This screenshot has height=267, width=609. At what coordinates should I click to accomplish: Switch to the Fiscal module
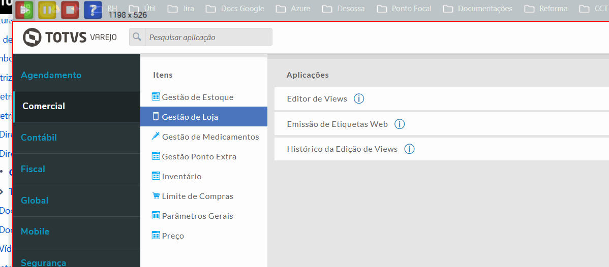click(x=33, y=169)
